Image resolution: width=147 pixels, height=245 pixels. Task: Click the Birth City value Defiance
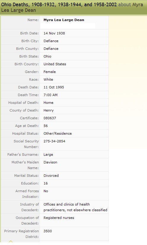[51, 41]
